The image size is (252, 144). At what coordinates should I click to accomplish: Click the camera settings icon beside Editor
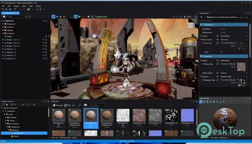point(185,17)
